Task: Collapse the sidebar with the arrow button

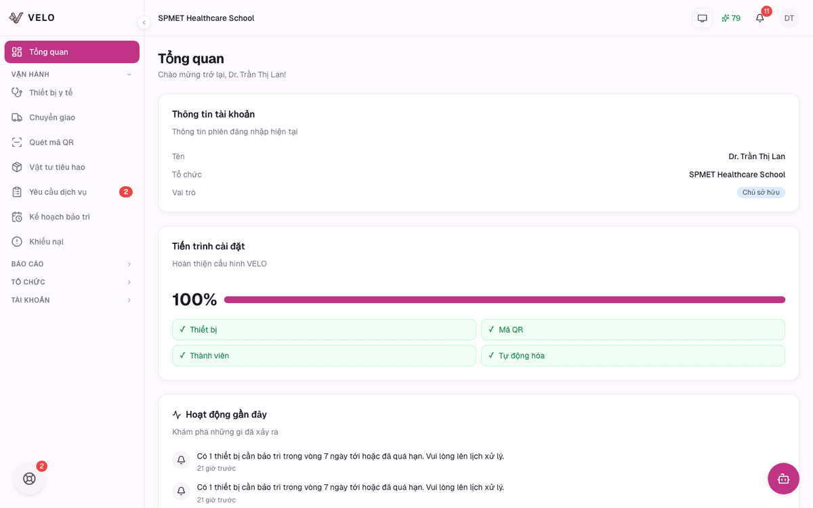Action: pyautogui.click(x=144, y=22)
